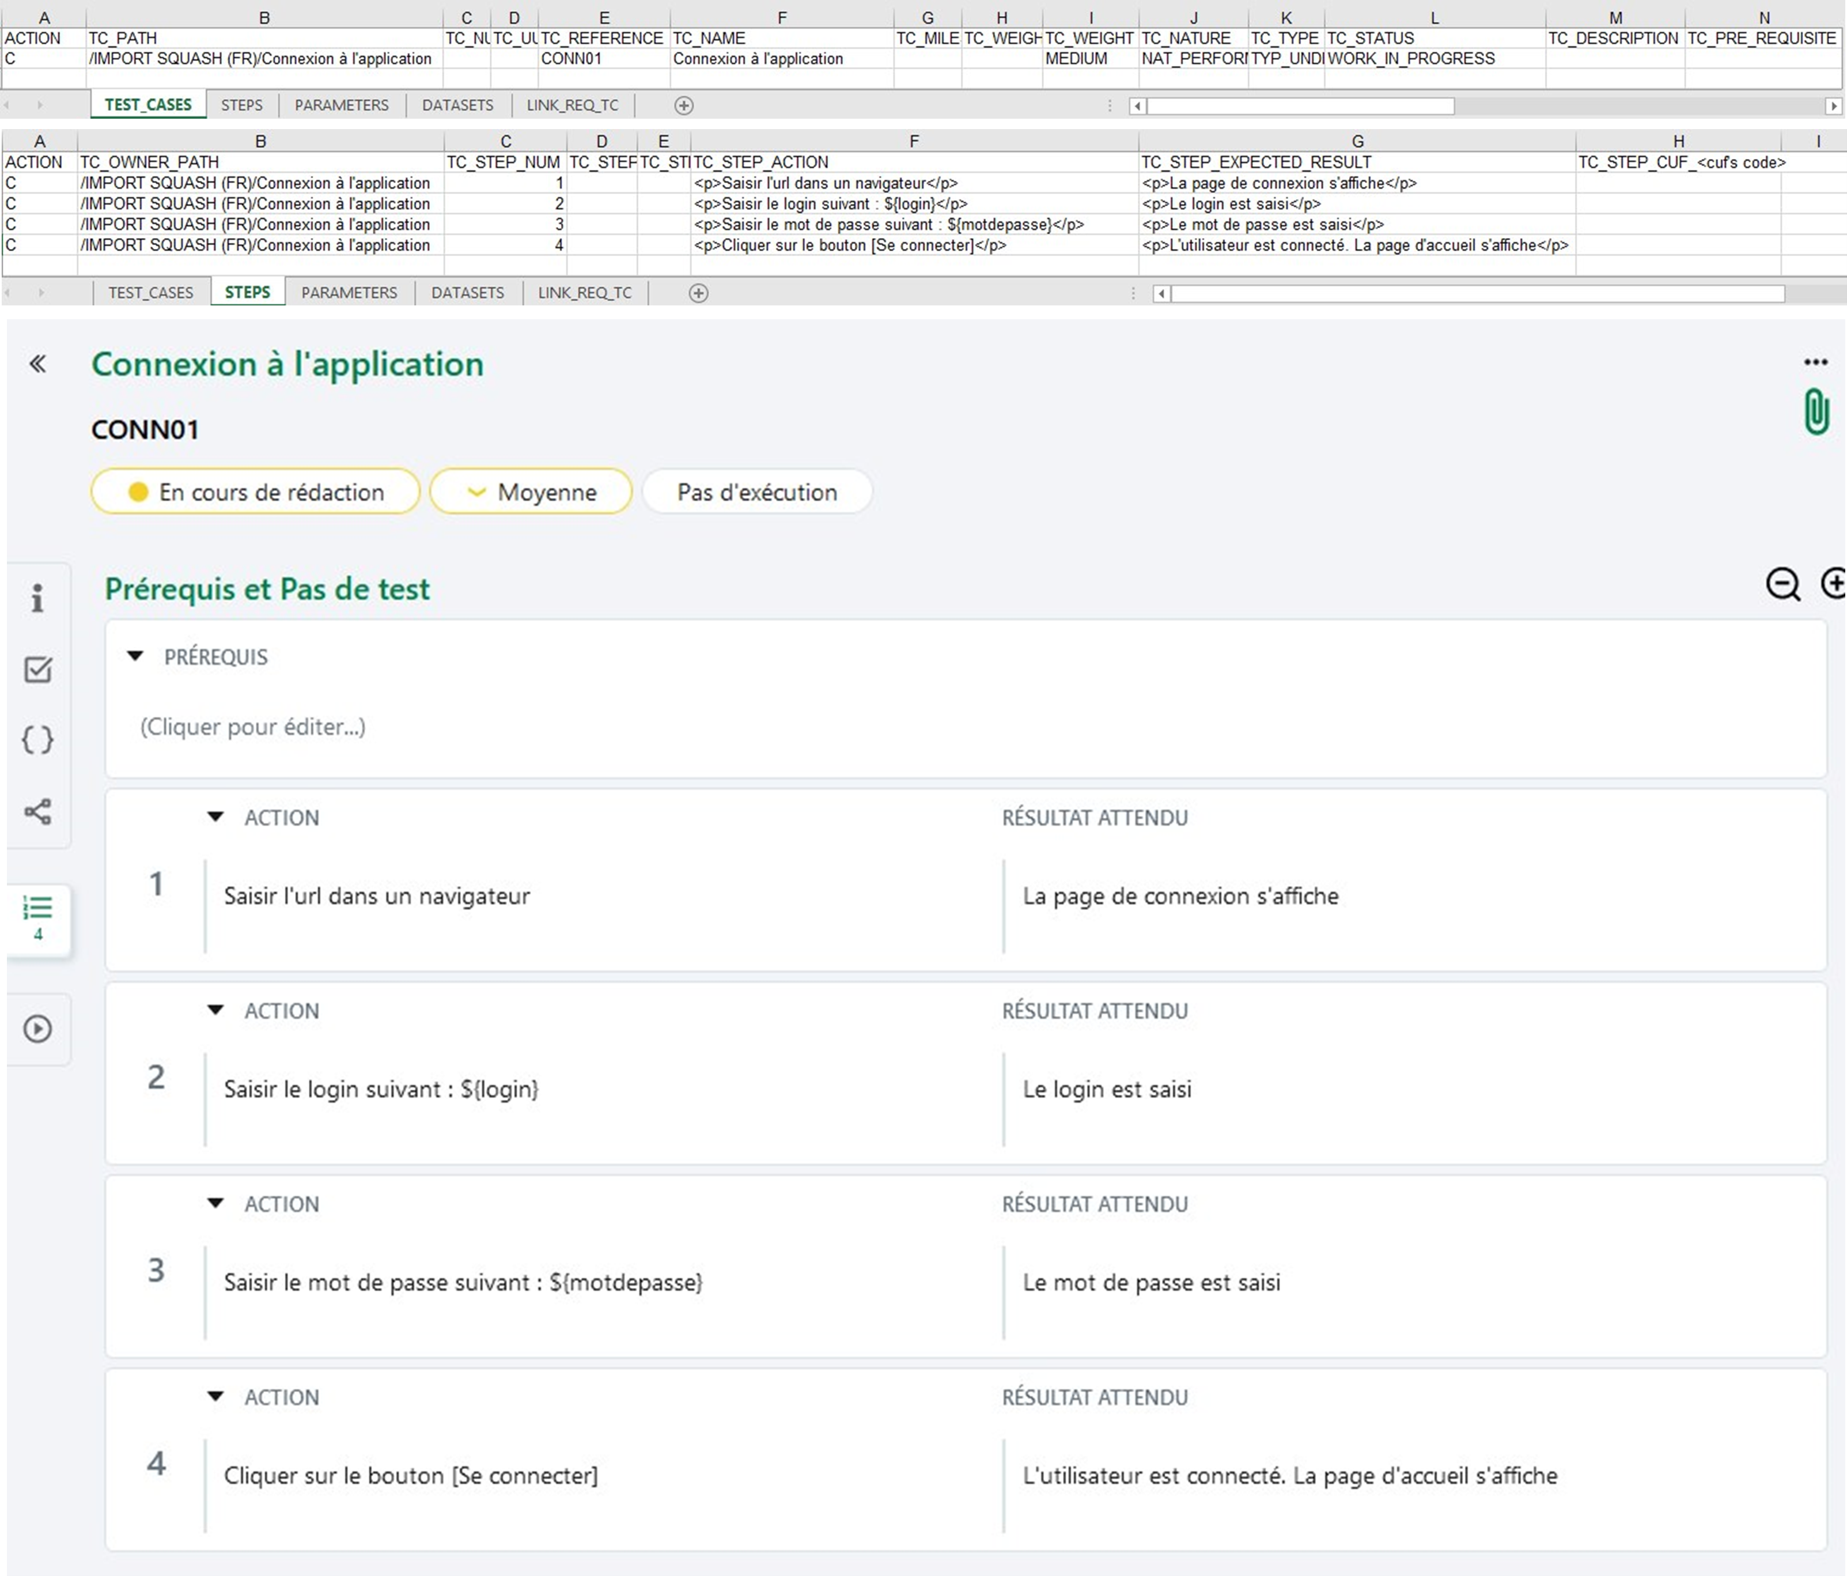
Task: Add new sheet in top workbook
Action: click(x=684, y=105)
